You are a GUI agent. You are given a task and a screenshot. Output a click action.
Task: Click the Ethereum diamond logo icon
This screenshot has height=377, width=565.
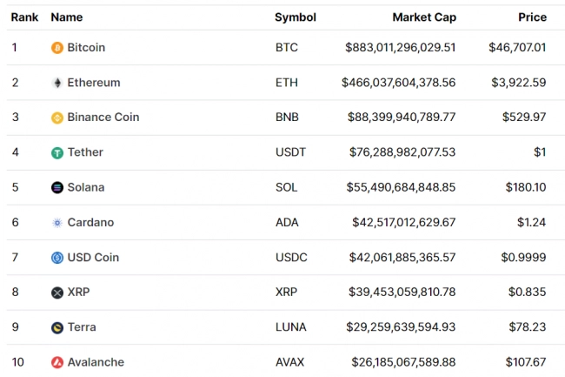[x=57, y=83]
